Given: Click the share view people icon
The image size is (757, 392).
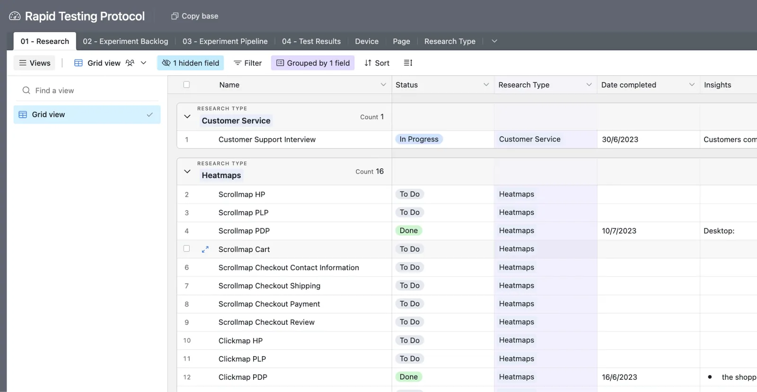Looking at the screenshot, I should click(x=130, y=63).
